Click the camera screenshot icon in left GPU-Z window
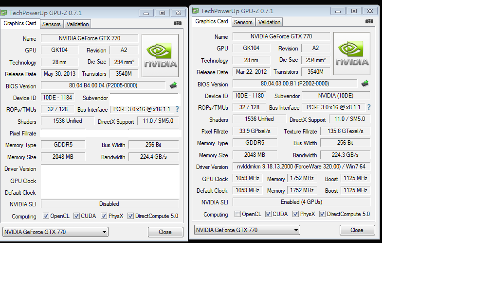Image resolution: width=492 pixels, height=301 pixels. [x=178, y=23]
